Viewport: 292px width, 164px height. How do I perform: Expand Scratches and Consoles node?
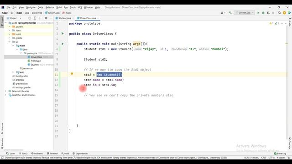coord(5,95)
